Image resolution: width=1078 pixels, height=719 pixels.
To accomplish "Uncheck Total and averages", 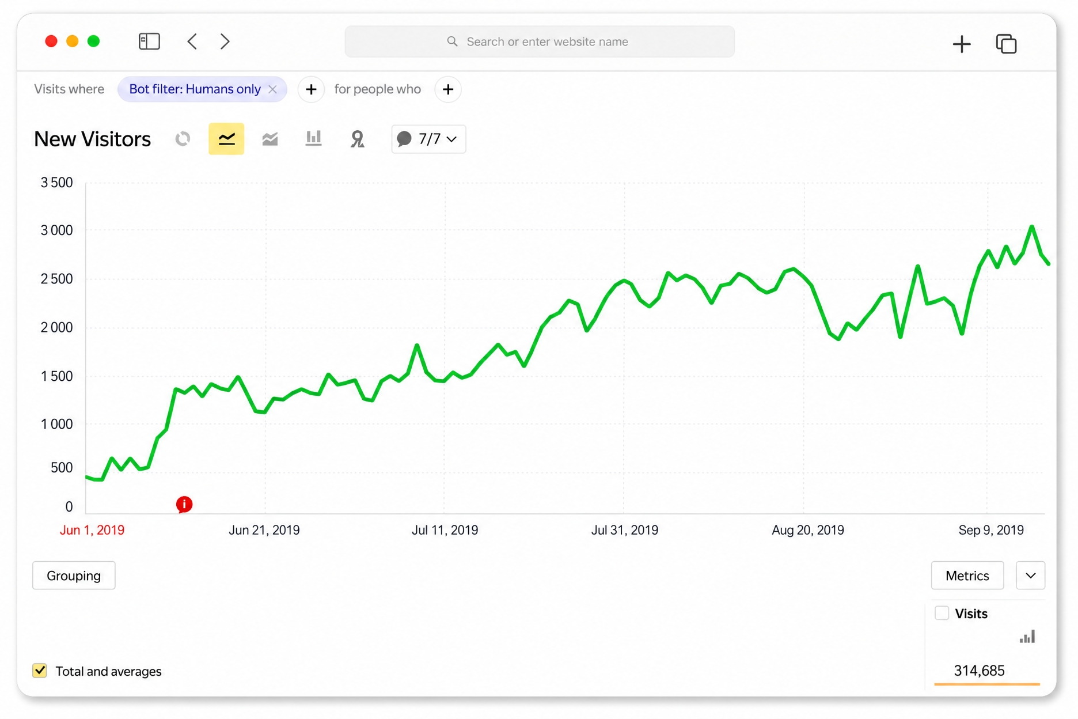I will coord(40,671).
